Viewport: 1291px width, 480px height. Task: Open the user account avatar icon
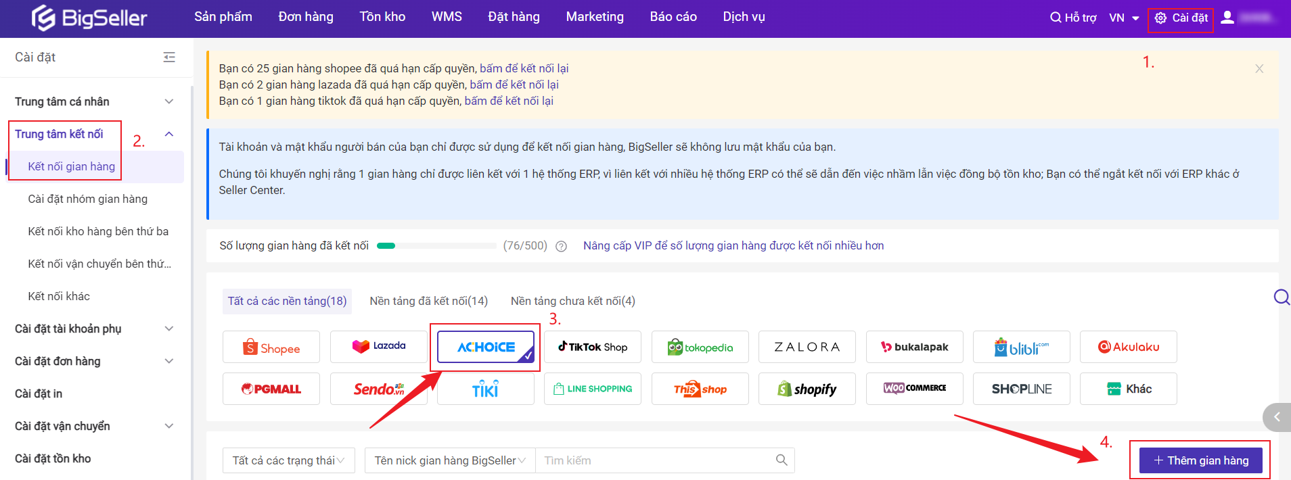pyautogui.click(x=1227, y=18)
